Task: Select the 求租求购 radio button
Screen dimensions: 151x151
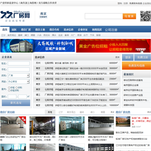Action: 9,91
